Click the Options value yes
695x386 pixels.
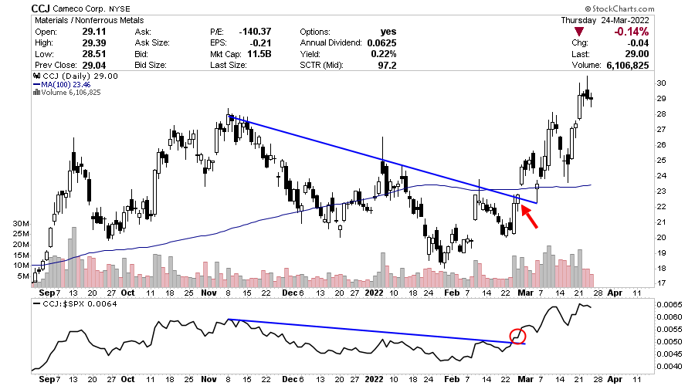388,32
